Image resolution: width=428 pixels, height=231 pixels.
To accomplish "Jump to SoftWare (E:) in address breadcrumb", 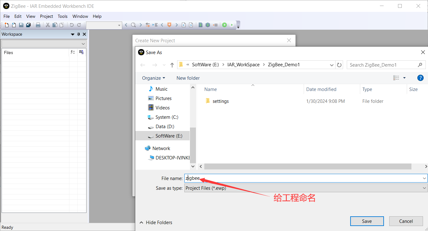I will click(205, 65).
